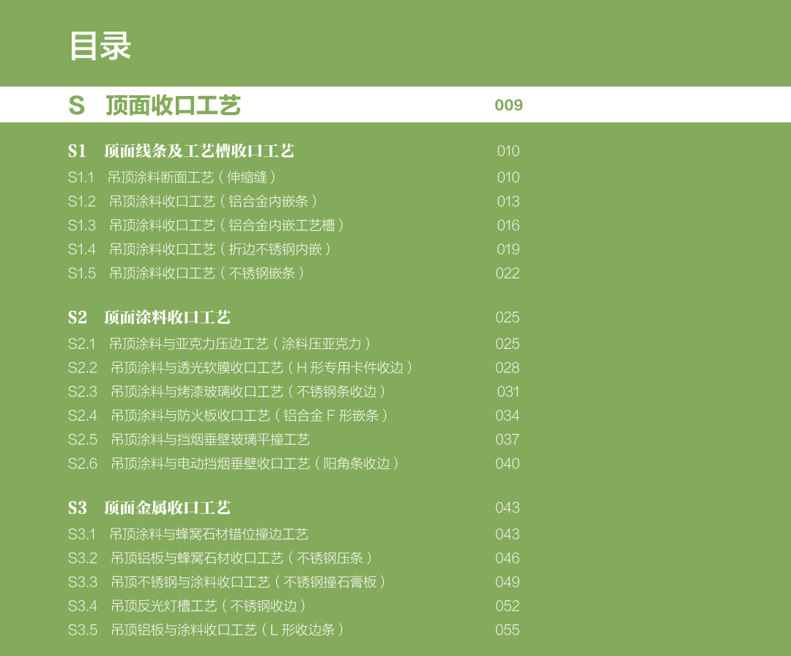The image size is (791, 656).
Task: Click page number 028
Action: click(x=508, y=368)
